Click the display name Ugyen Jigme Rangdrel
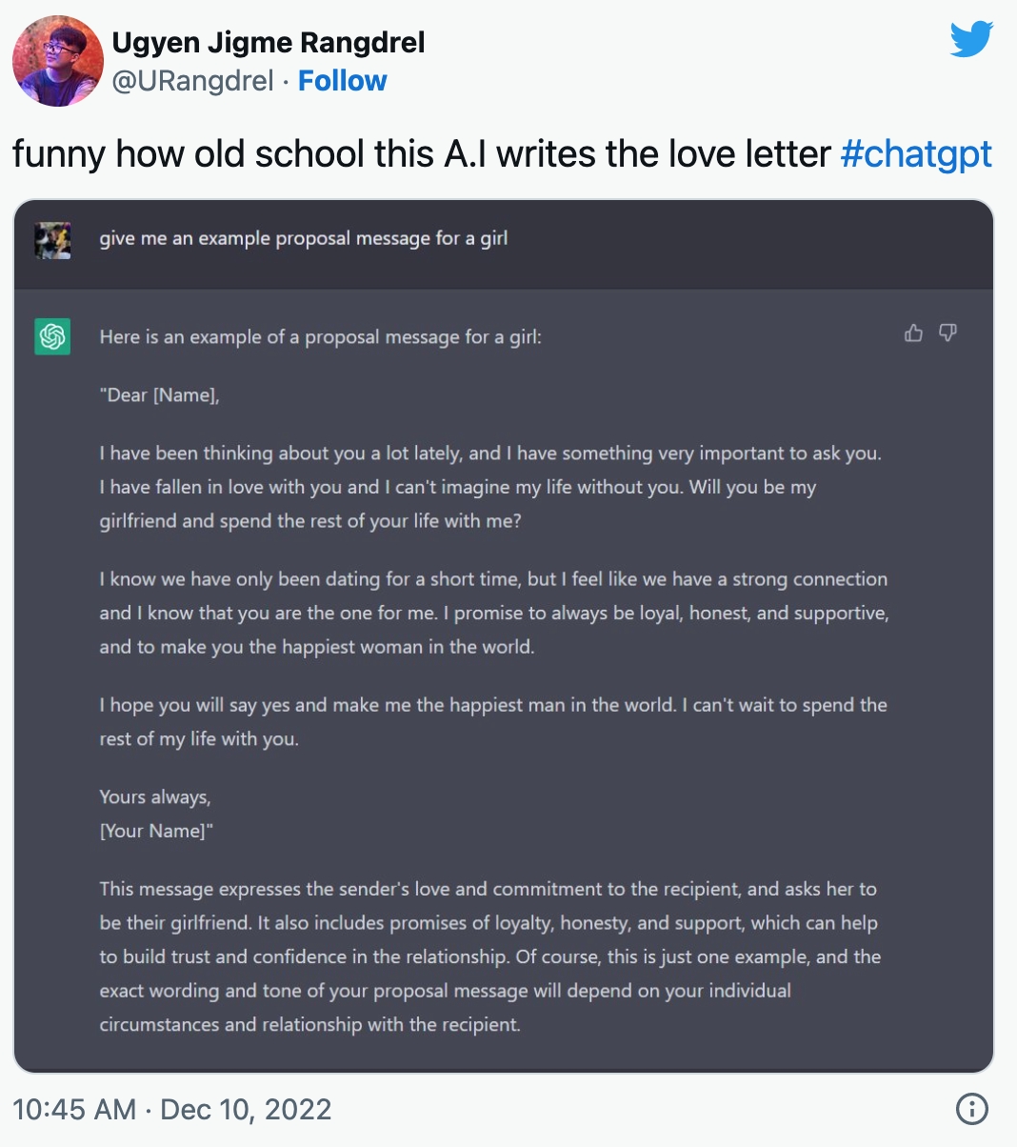The image size is (1017, 1147). point(269,42)
